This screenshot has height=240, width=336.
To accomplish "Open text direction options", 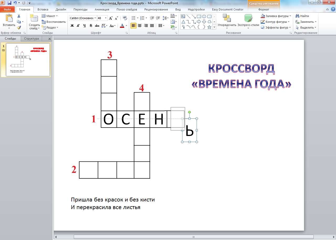I will click(x=174, y=16).
